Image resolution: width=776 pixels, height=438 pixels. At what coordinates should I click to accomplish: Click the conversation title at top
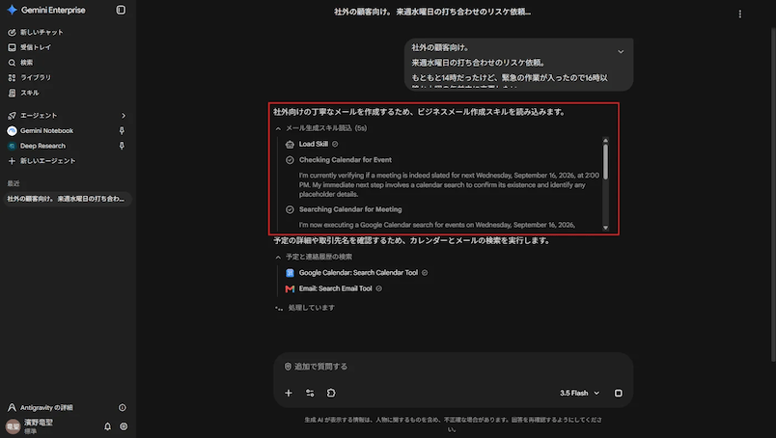[x=432, y=12]
